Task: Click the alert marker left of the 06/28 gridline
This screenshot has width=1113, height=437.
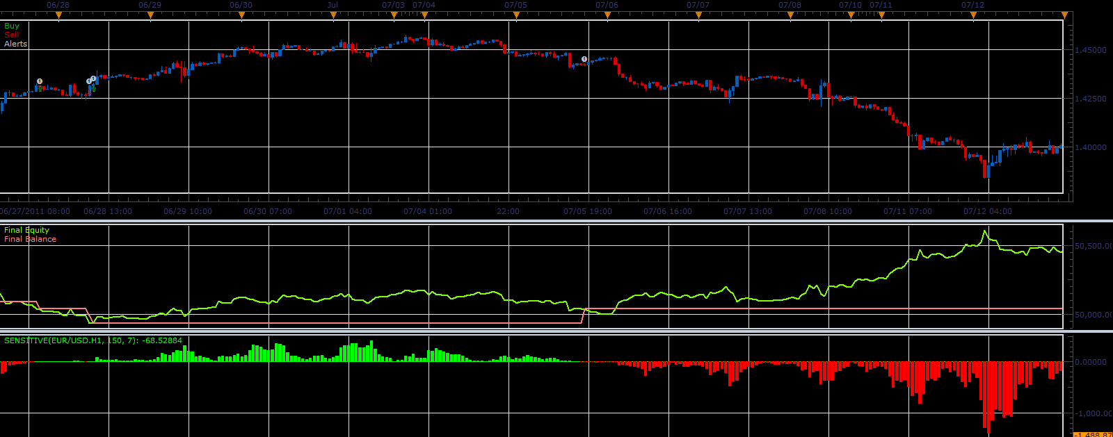Action: 40,81
